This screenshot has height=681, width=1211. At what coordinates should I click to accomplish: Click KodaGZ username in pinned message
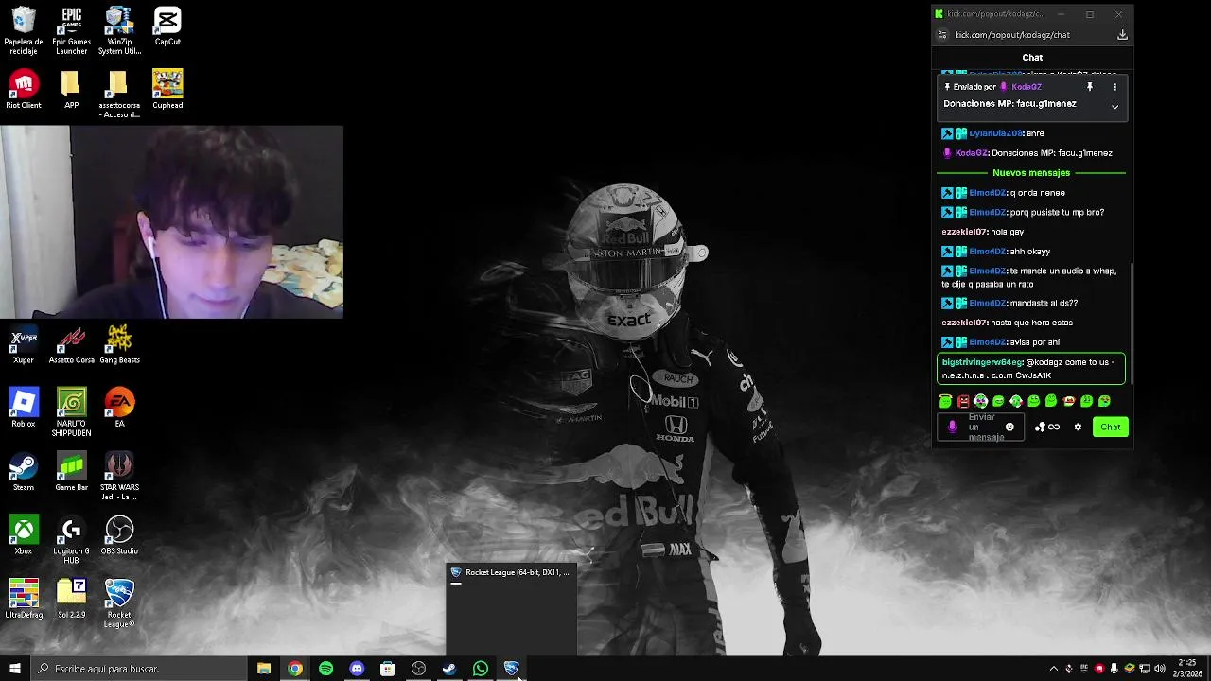[x=1027, y=87]
